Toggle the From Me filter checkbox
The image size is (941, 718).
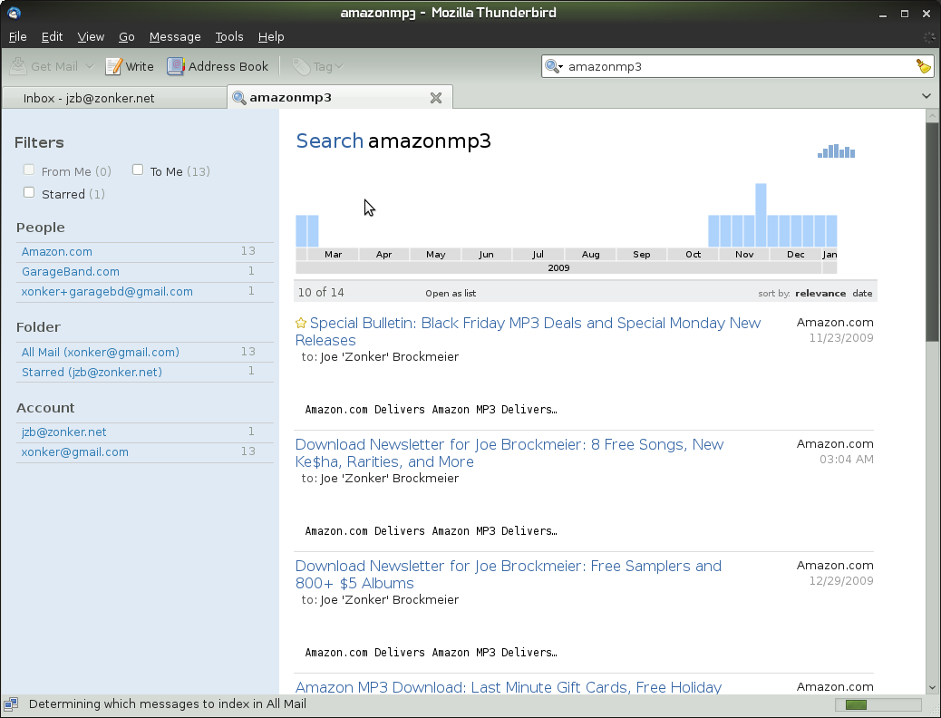coord(29,170)
